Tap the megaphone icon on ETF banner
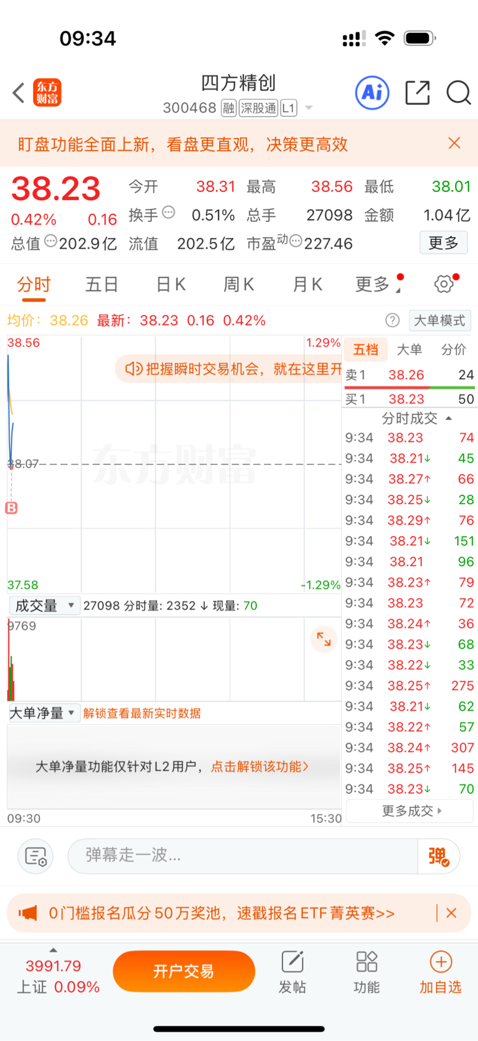This screenshot has width=478, height=1041. (x=28, y=913)
